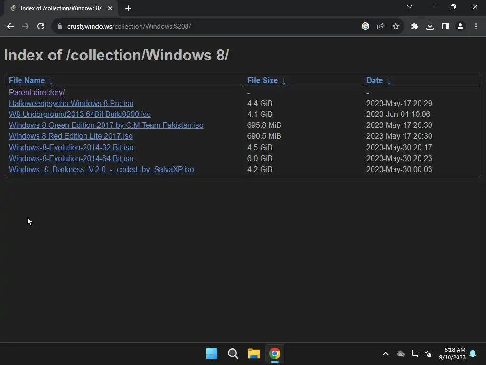Download Windows_8_Darkness_V.2.0 SalvaXP iso
The image size is (486, 365).
pos(102,170)
